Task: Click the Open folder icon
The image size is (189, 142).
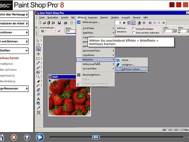Action: pyautogui.click(x=44, y=23)
